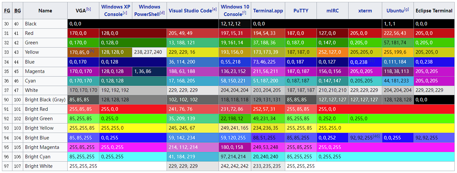Pick the Terminal.app Bright Blue swatch 88, 51, 255

(268, 138)
